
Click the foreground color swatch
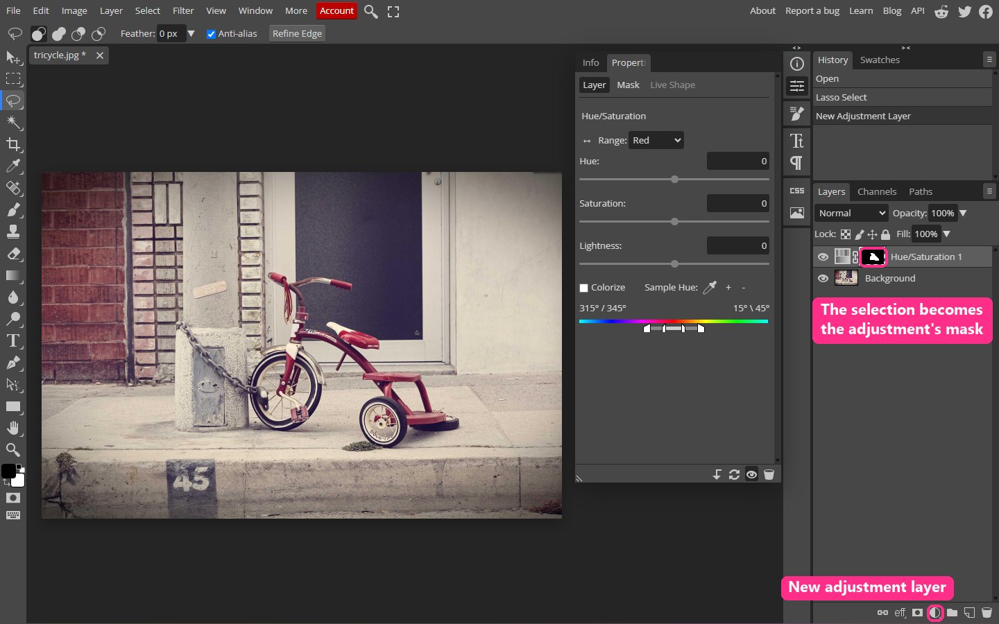(8, 471)
